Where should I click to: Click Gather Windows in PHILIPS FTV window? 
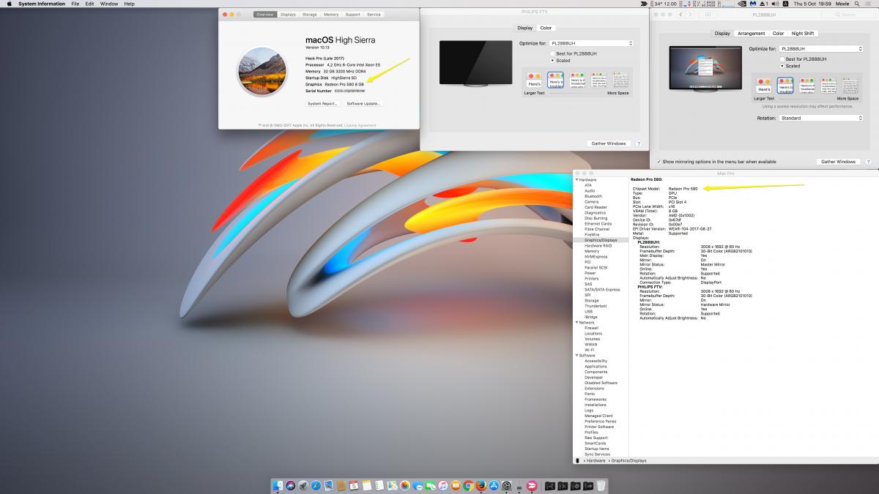pos(609,143)
